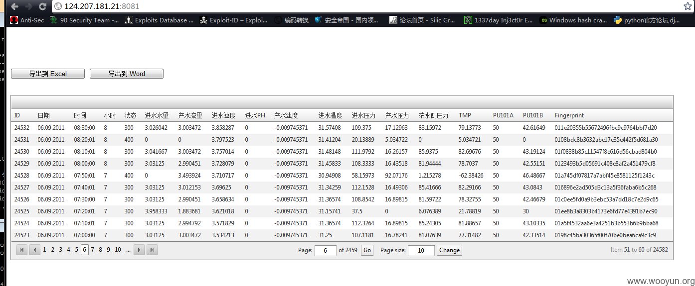Sort by the 小时 column header
This screenshot has width=695, height=286.
[110, 115]
